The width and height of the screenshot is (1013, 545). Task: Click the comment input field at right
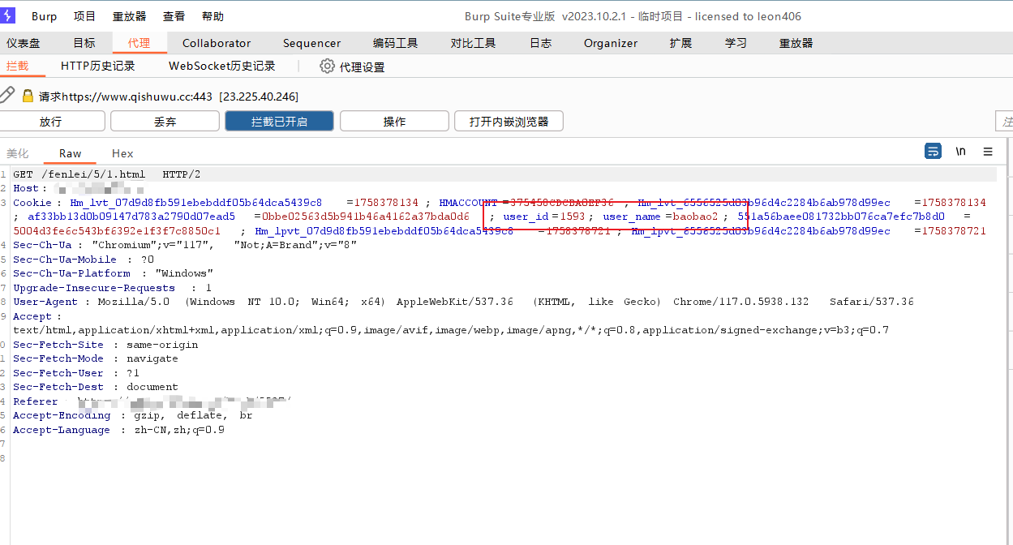1004,122
